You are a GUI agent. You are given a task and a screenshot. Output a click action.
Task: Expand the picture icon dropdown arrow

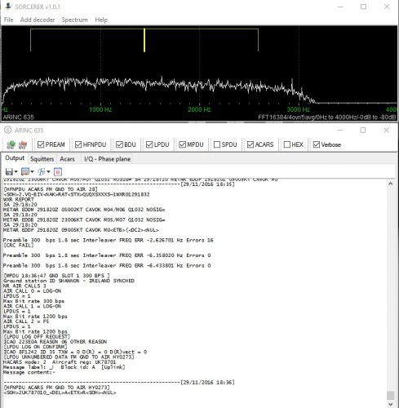(x=32, y=171)
